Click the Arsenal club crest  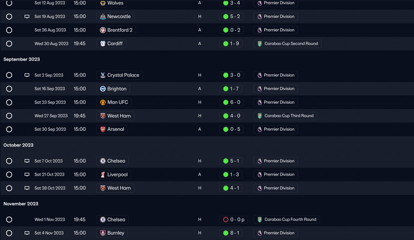tap(103, 129)
